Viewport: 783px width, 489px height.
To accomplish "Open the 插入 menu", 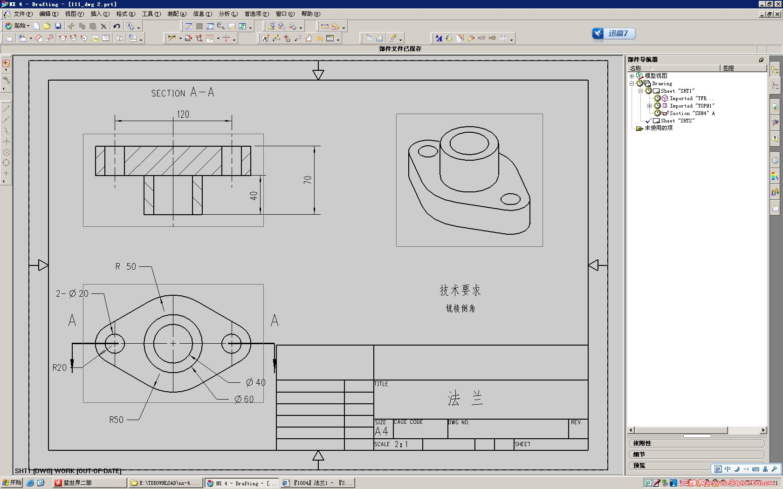I will tap(100, 14).
